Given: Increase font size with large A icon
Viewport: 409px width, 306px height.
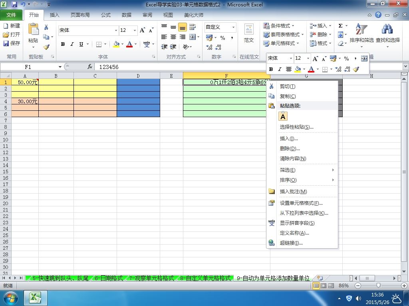Looking at the screenshot, I should point(143,30).
